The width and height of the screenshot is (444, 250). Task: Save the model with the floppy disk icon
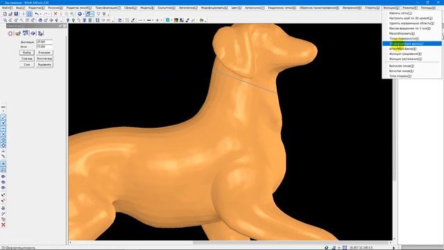click(x=16, y=14)
